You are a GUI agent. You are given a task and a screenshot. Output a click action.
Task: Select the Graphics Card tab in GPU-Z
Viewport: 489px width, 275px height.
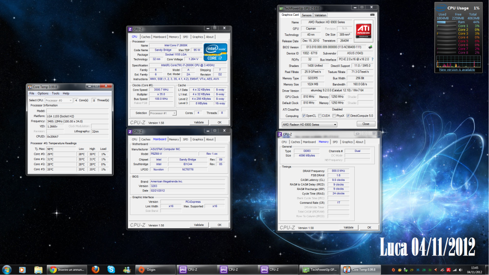click(290, 15)
